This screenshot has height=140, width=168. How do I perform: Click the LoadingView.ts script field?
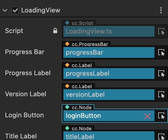point(108,32)
